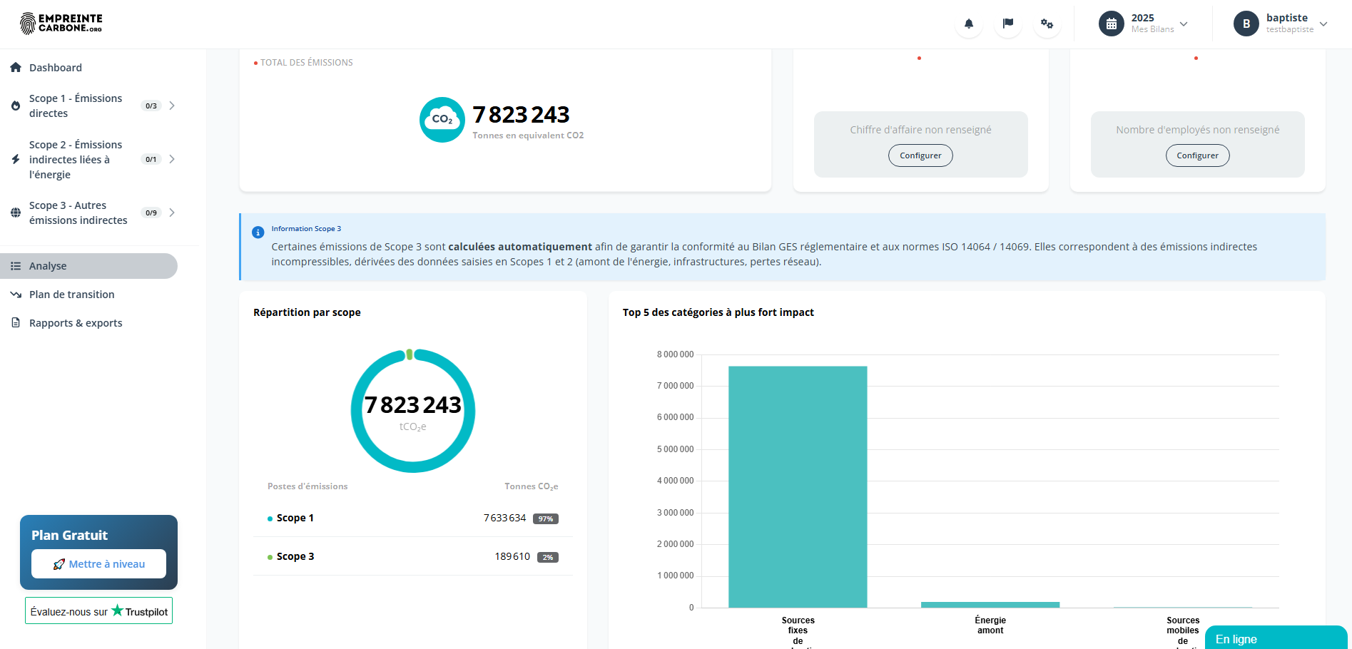Expand Scope 2 energy emissions chevron
Viewport: 1352px width, 649px height.
[x=172, y=159]
